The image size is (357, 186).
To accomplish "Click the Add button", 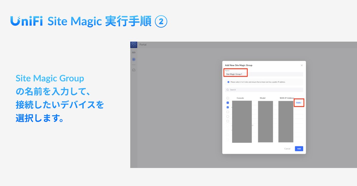I will pyautogui.click(x=299, y=148).
